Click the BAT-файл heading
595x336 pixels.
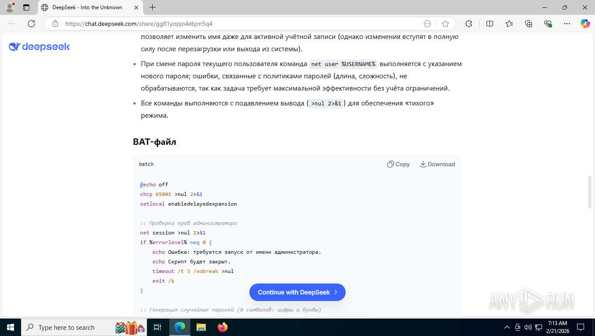click(x=154, y=142)
